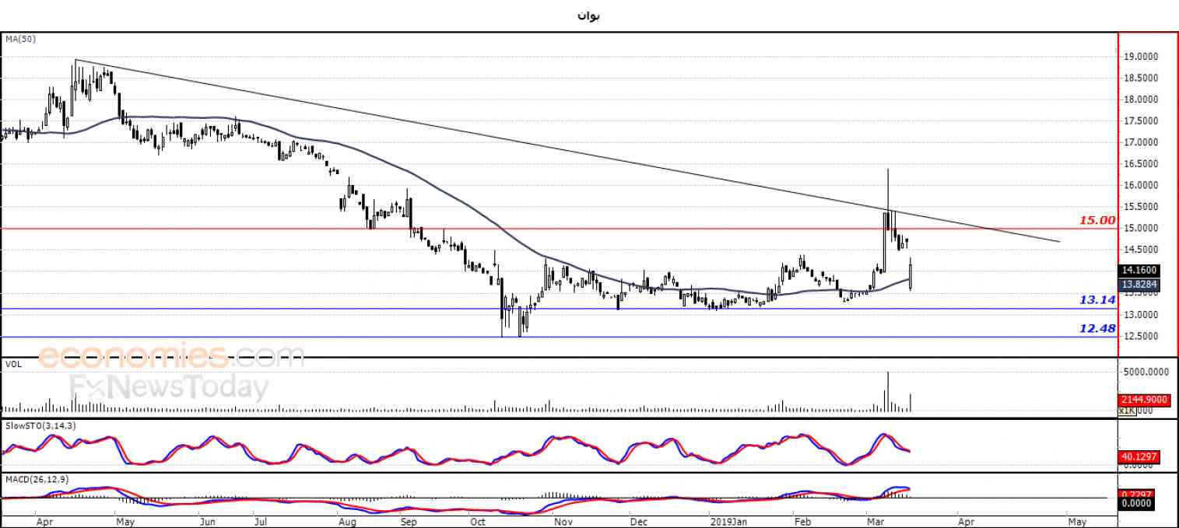Click the 15.5000 price axis label
Screen dimensions: 1179x528
click(x=1139, y=207)
